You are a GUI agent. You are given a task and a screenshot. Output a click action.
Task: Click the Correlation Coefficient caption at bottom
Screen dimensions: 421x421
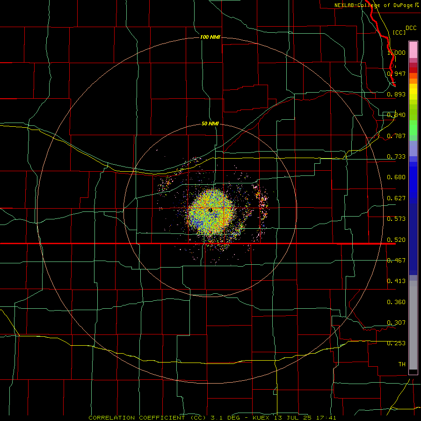click(212, 418)
